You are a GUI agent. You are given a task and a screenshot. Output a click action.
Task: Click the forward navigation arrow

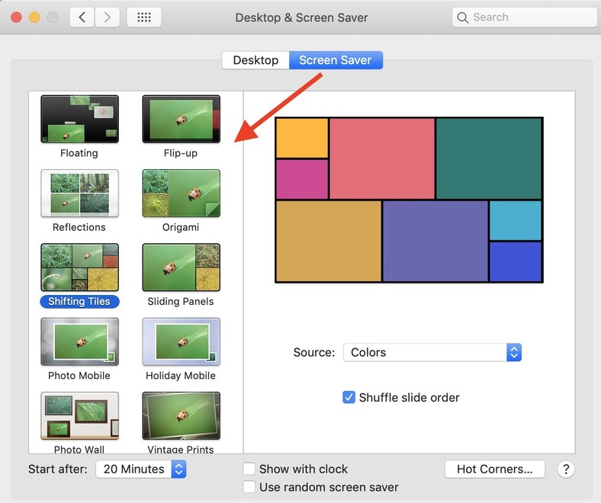[108, 18]
